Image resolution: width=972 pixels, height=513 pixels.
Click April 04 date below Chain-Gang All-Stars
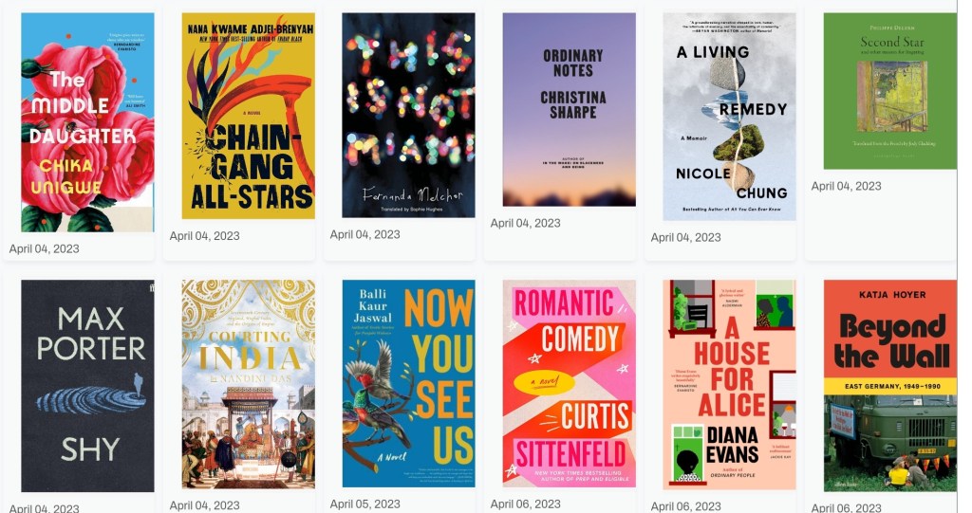tap(205, 235)
